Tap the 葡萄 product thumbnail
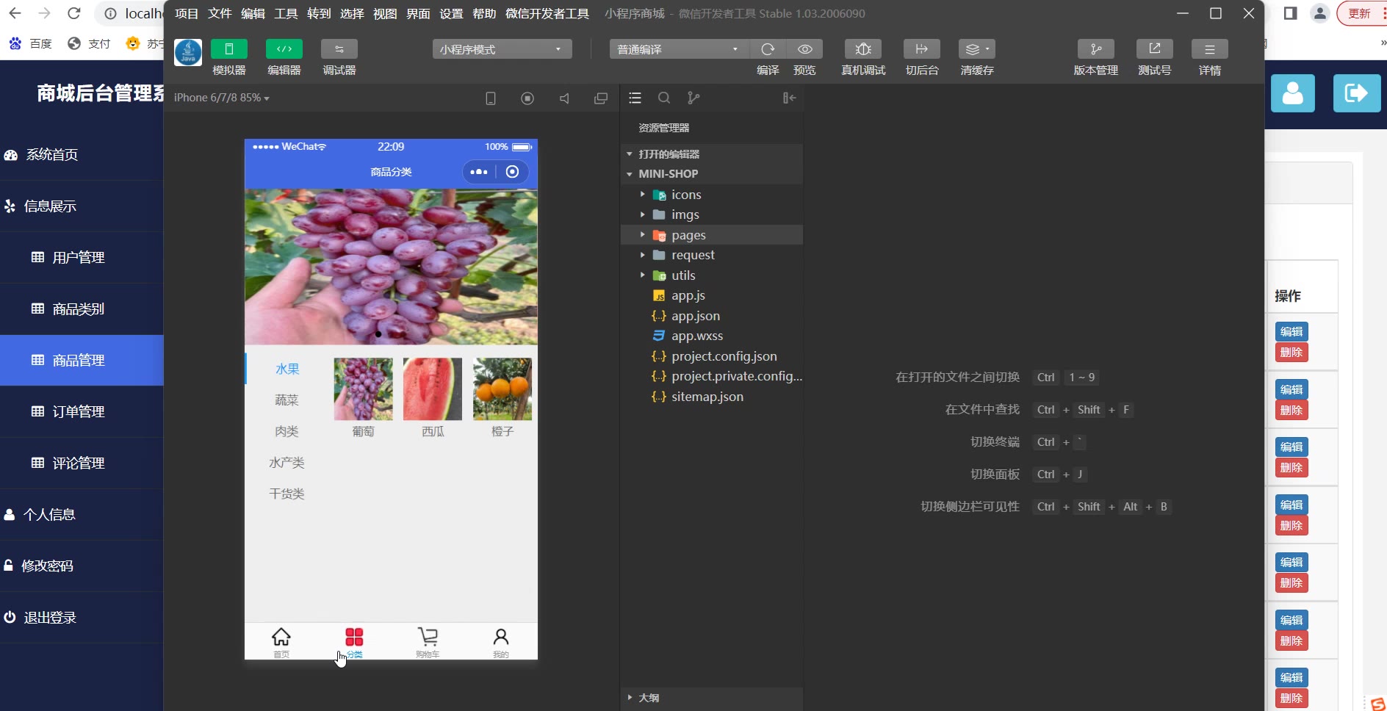Viewport: 1387px width, 711px height. (363, 389)
